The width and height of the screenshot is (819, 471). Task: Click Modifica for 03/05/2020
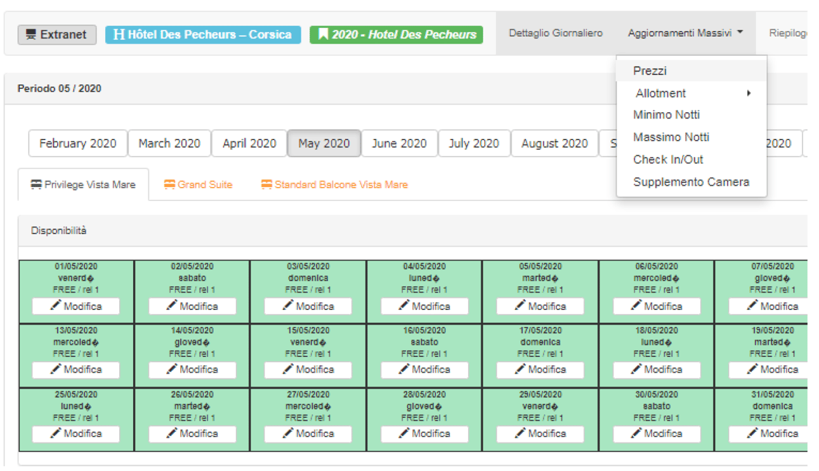(x=308, y=306)
